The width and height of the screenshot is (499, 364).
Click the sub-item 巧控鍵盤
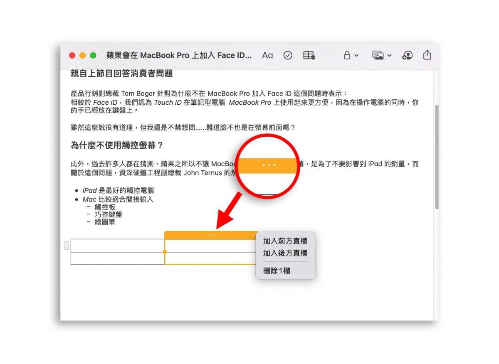pyautogui.click(x=109, y=214)
